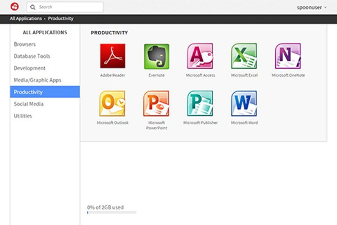Click the 'Microsoft Access' label
The height and width of the screenshot is (225, 337).
[x=201, y=75]
